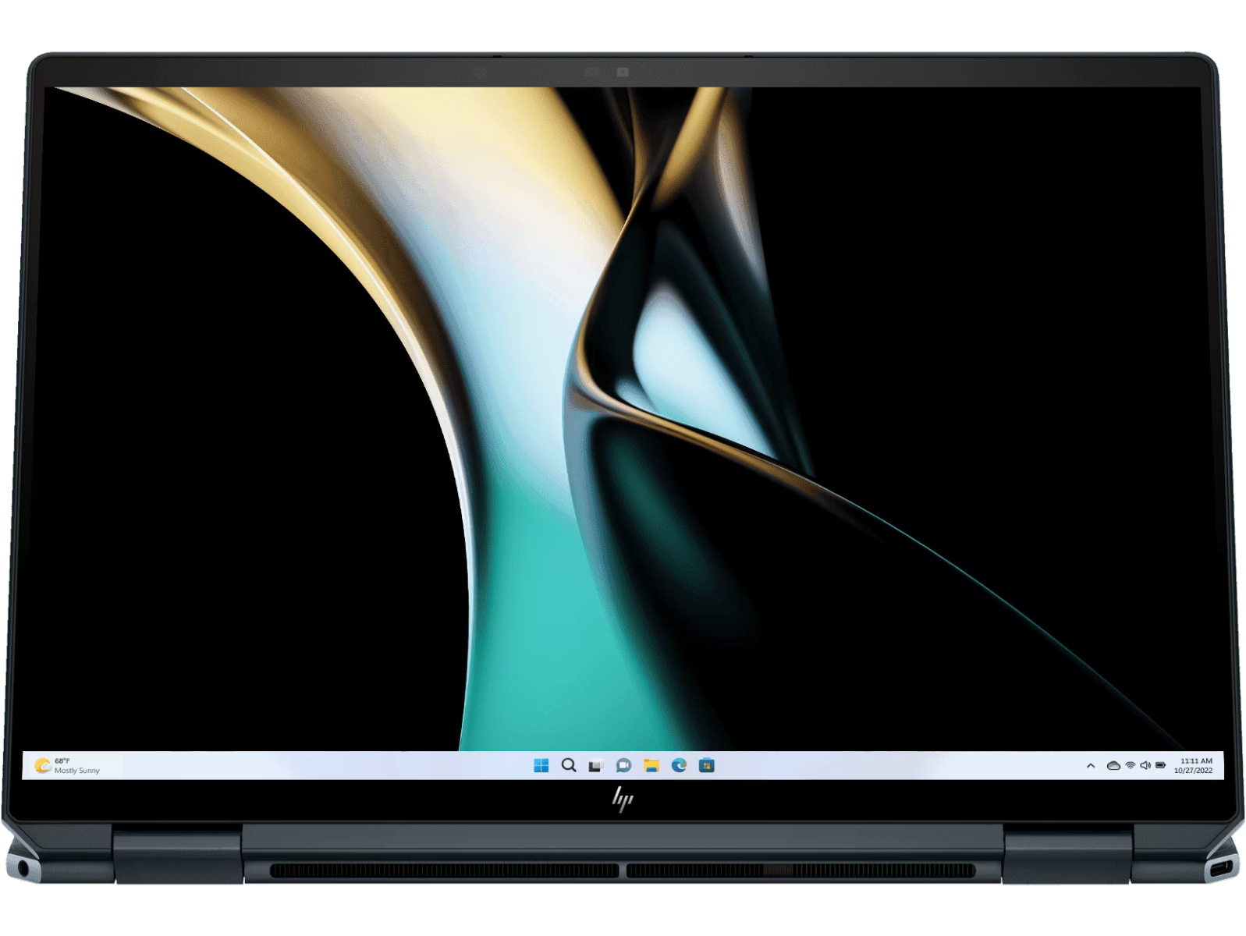Click the OneDrive cloud tray icon
Image resolution: width=1246 pixels, height=936 pixels.
pyautogui.click(x=1113, y=766)
